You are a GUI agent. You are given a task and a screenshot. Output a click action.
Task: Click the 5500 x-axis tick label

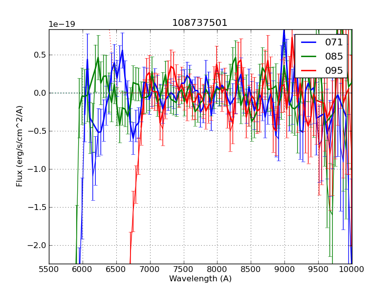click(x=49, y=269)
